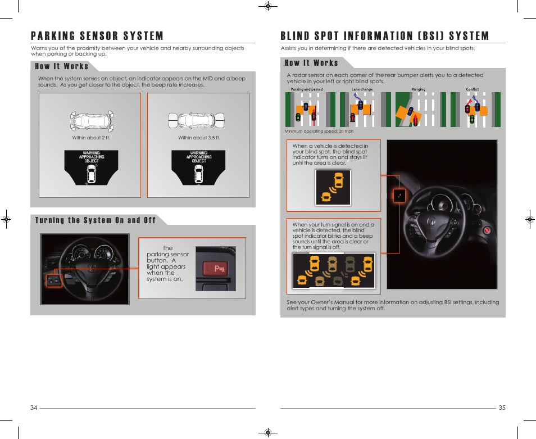Click the 'Turning the System On and Off' header

coord(96,220)
